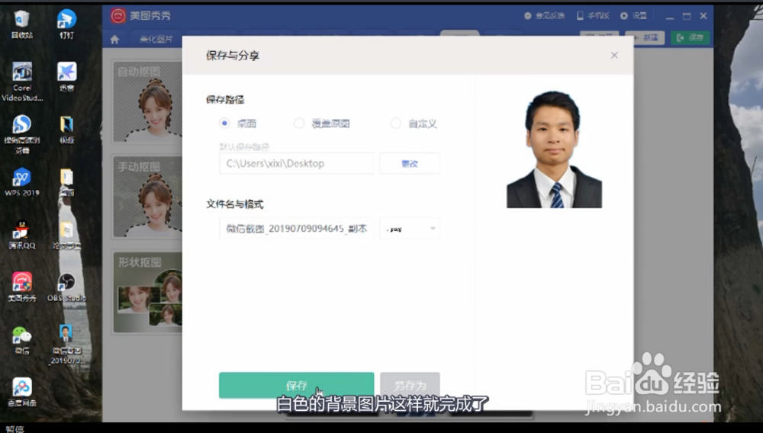The image size is (763, 433).
Task: Click the Meitu XiuXiu logo in title bar
Action: [118, 15]
